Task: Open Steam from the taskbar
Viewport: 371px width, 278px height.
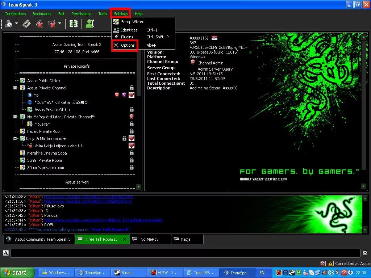Action: (x=129, y=273)
